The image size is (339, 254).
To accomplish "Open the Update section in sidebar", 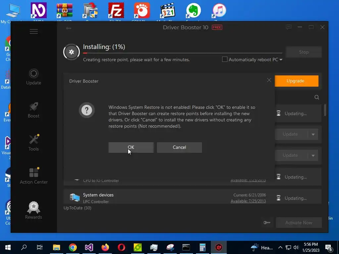I will pos(33,77).
